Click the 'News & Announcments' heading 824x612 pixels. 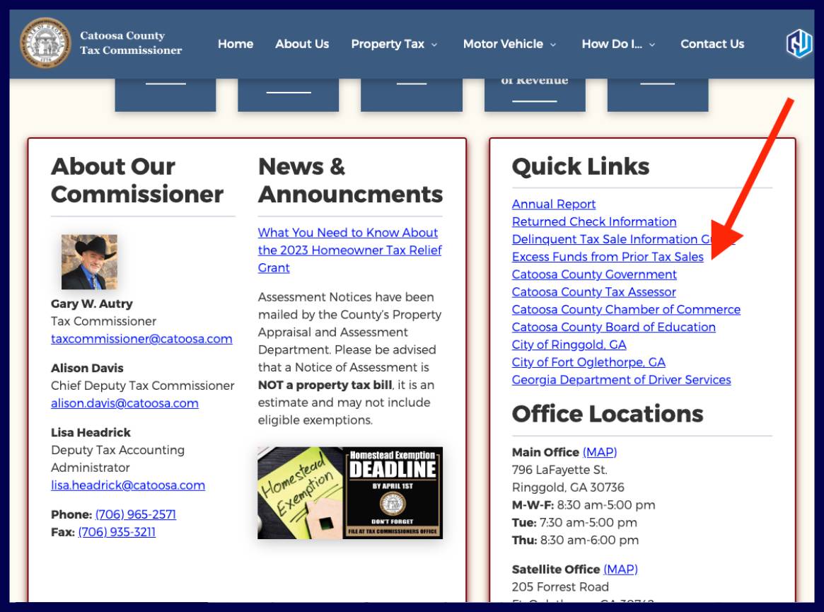pyautogui.click(x=351, y=180)
